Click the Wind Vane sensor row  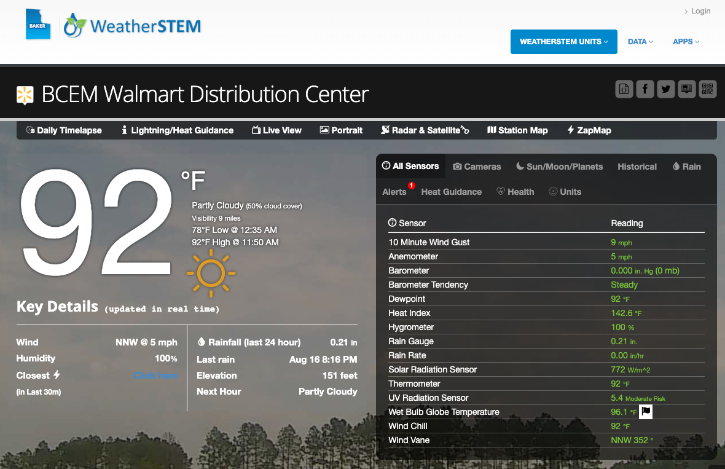tap(546, 440)
